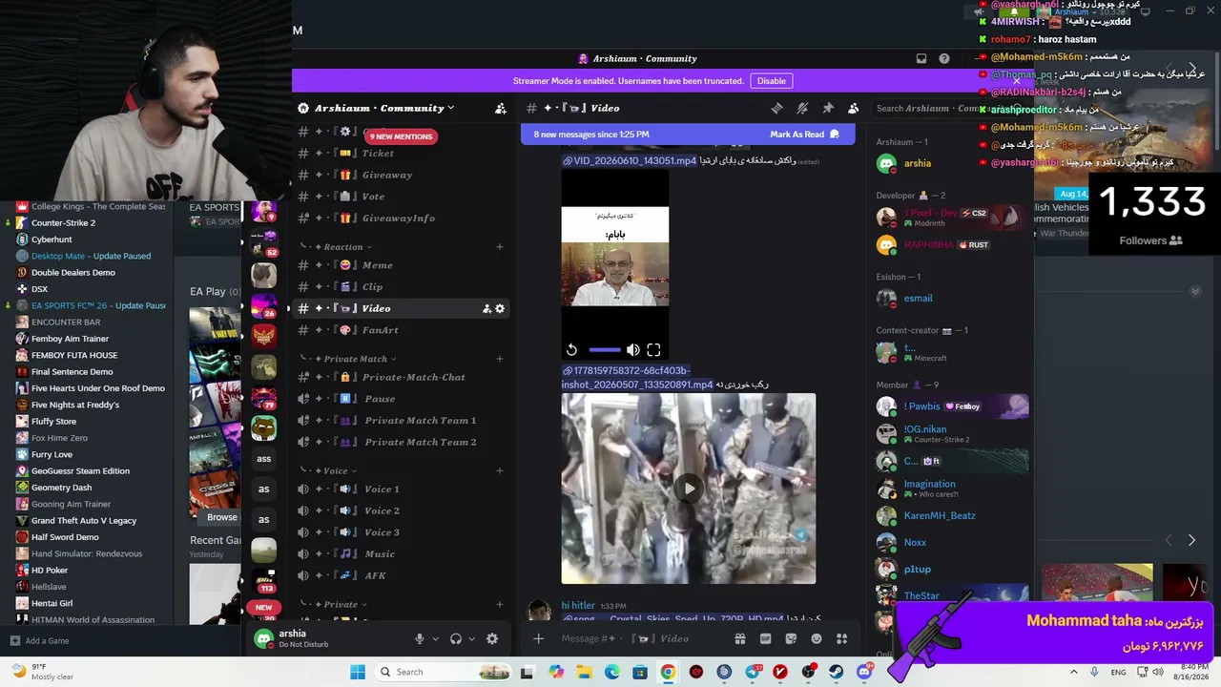Open microphone input options arrow
The width and height of the screenshot is (1221, 687).
click(x=436, y=639)
